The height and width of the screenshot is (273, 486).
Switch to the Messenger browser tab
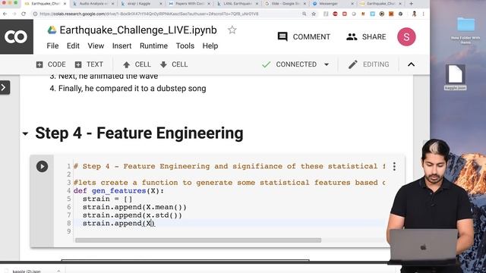click(333, 4)
